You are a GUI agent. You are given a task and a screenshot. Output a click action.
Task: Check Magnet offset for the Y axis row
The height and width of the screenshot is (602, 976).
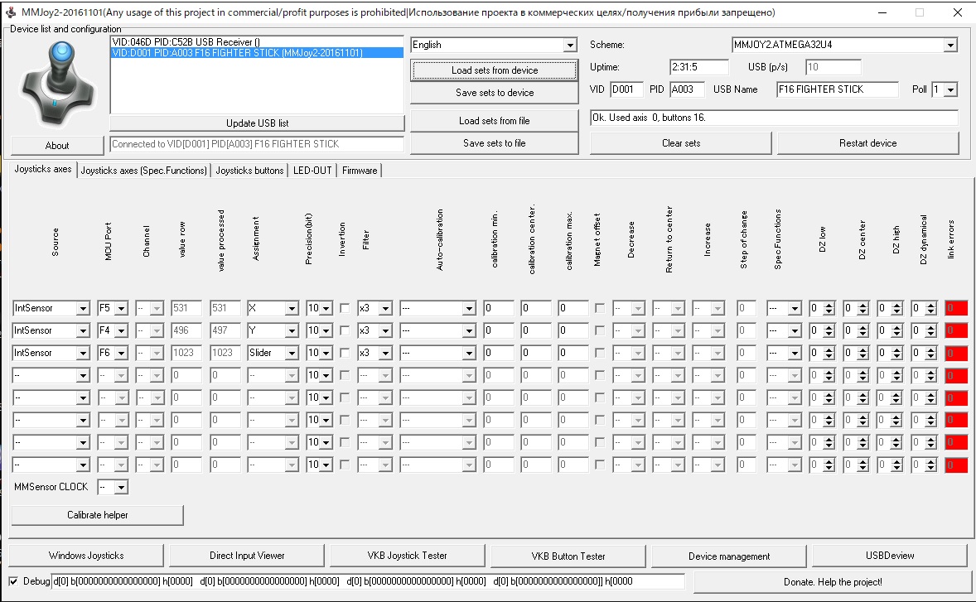click(x=599, y=330)
